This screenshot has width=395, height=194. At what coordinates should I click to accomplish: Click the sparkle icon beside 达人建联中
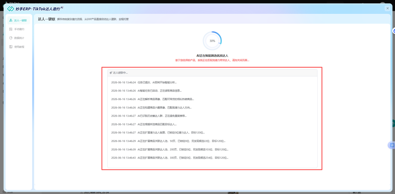pos(111,73)
